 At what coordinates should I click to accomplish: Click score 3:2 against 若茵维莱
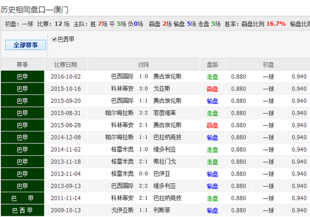(x=143, y=113)
